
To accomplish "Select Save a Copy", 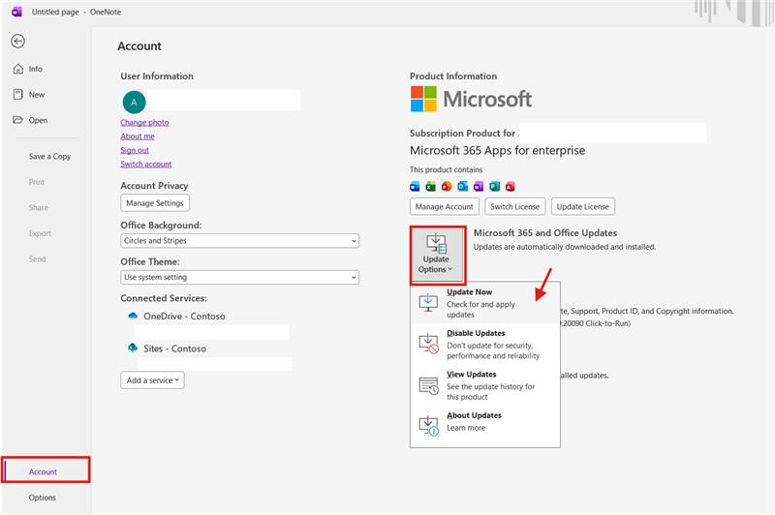I will pos(49,157).
